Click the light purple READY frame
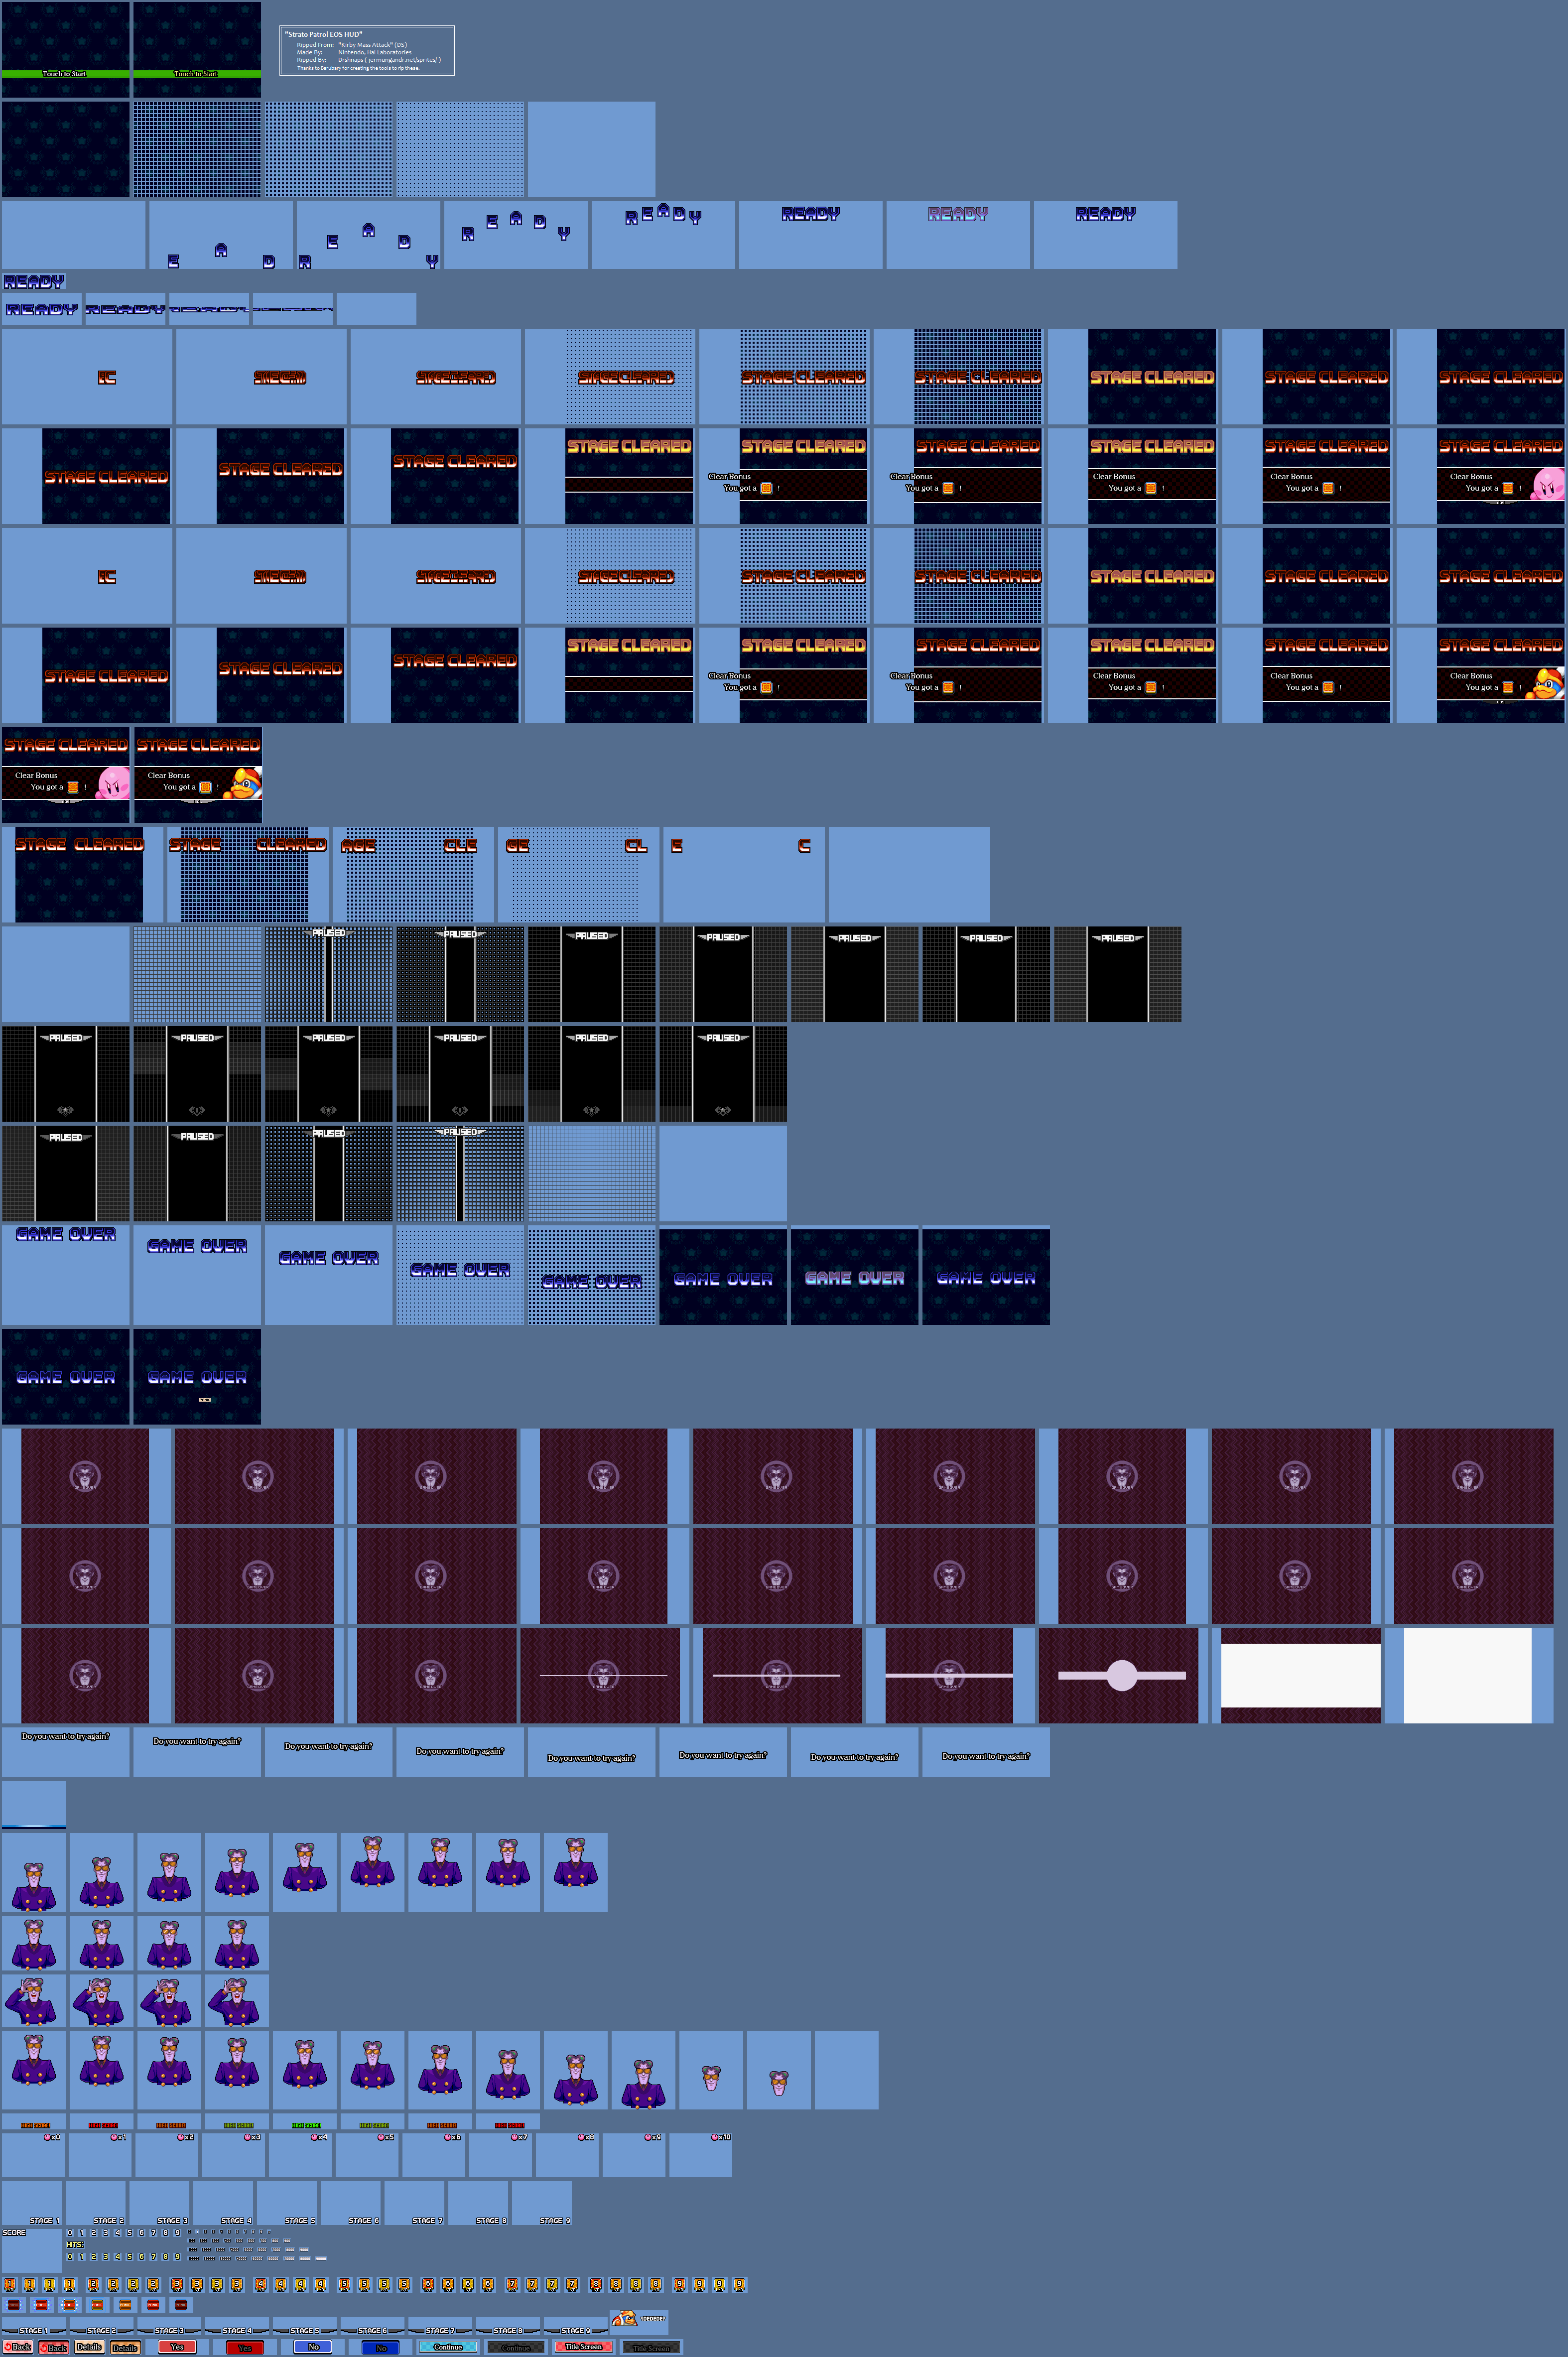Screen dimensions: 1568x2357 click(x=958, y=235)
